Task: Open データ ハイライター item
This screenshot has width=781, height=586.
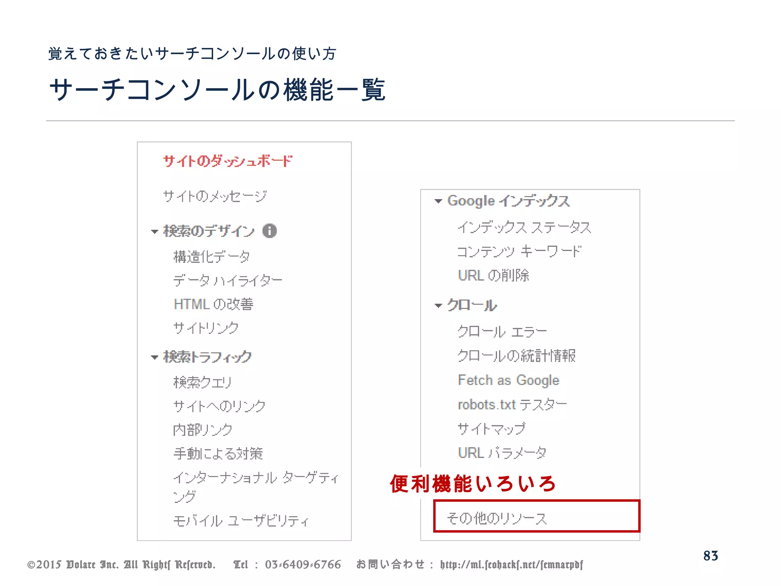Action: (x=228, y=280)
